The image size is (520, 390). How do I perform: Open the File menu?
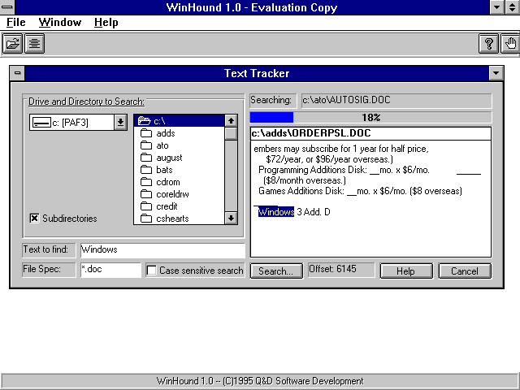[16, 22]
